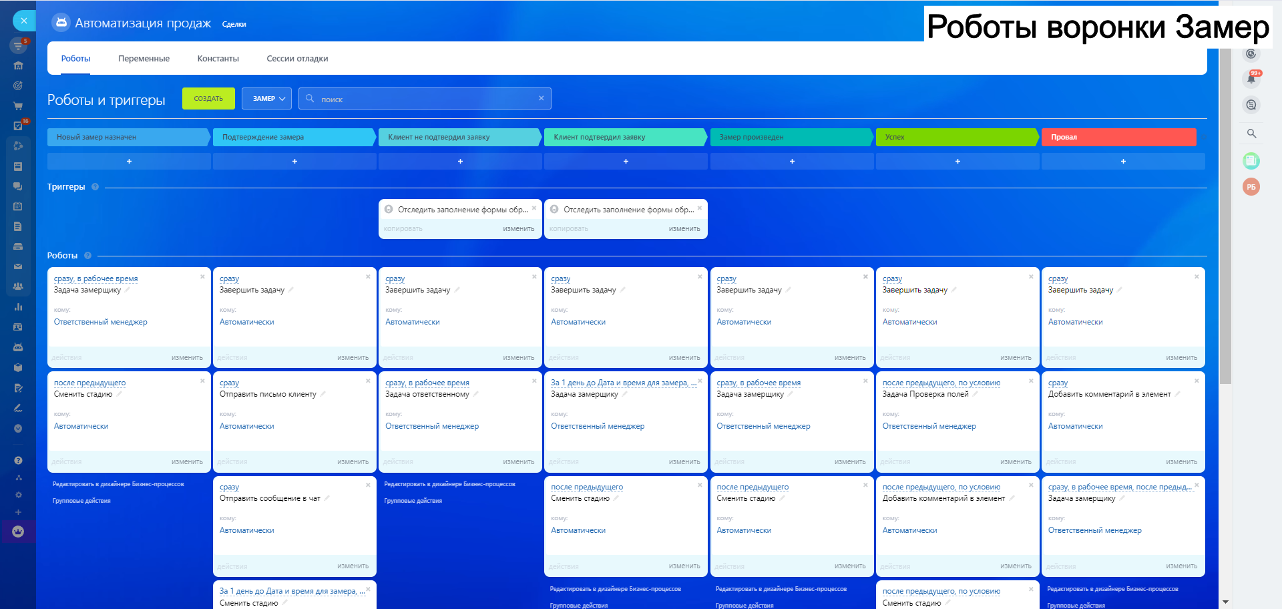Open the РБ user avatar
Image resolution: width=1282 pixels, height=609 pixels.
pos(1251,187)
